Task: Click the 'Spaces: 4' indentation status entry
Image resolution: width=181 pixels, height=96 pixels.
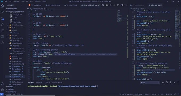Action: click(147, 94)
